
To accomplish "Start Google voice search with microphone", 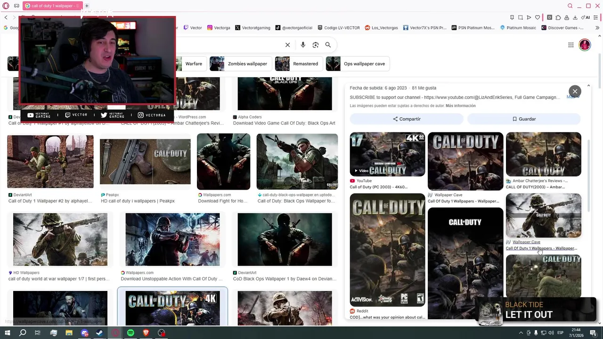I will 303,45.
